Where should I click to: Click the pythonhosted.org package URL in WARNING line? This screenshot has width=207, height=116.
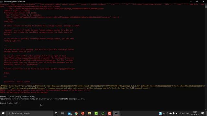coord(112,86)
